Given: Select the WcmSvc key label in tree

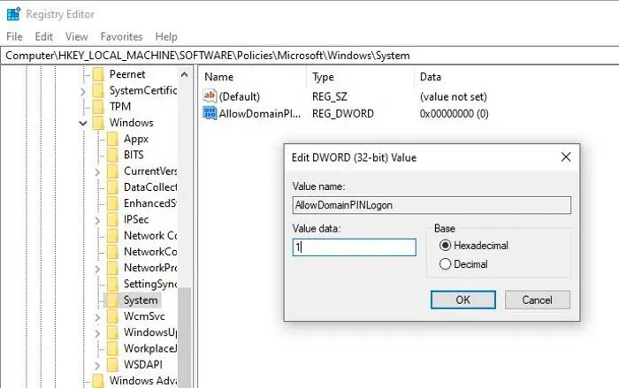Looking at the screenshot, I should point(144,316).
